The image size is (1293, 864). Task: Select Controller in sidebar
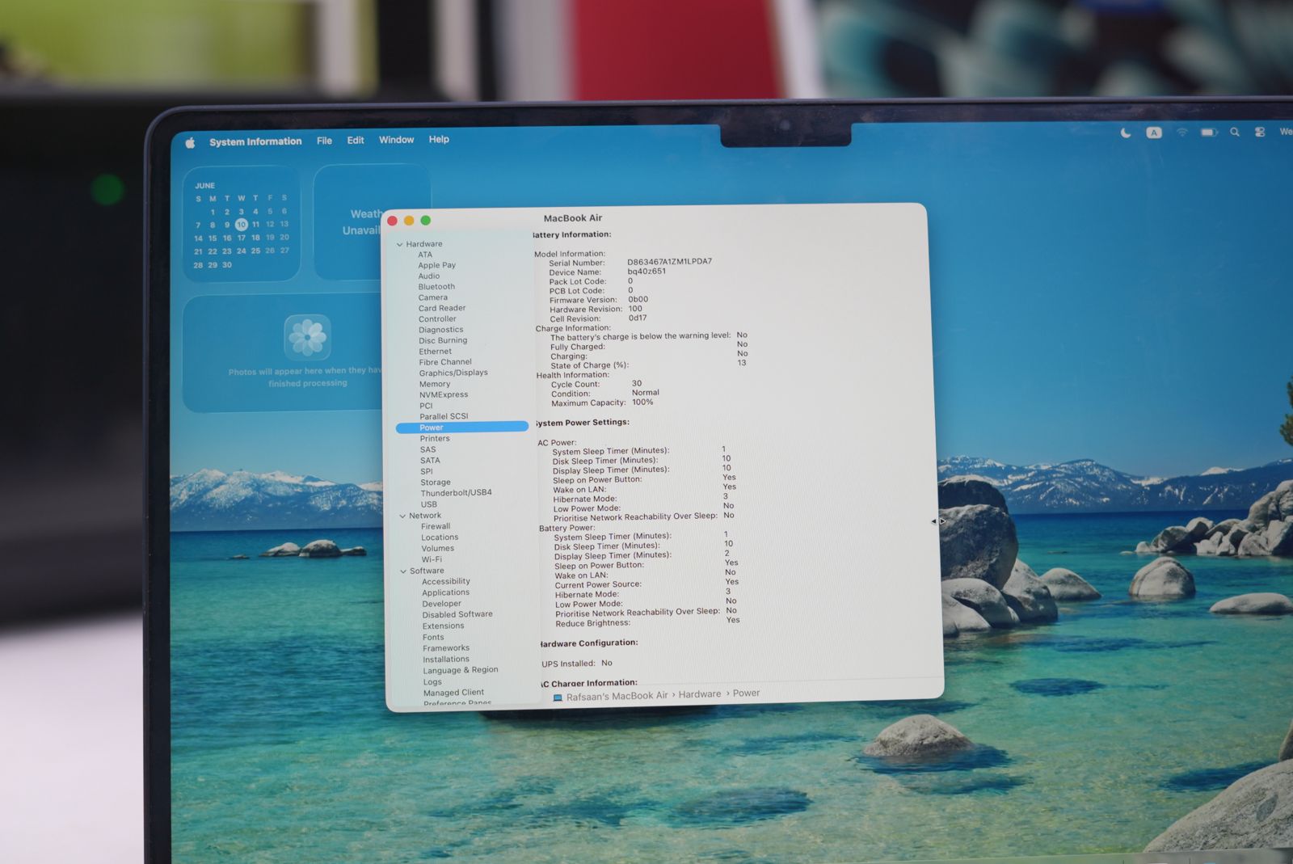pyautogui.click(x=437, y=318)
